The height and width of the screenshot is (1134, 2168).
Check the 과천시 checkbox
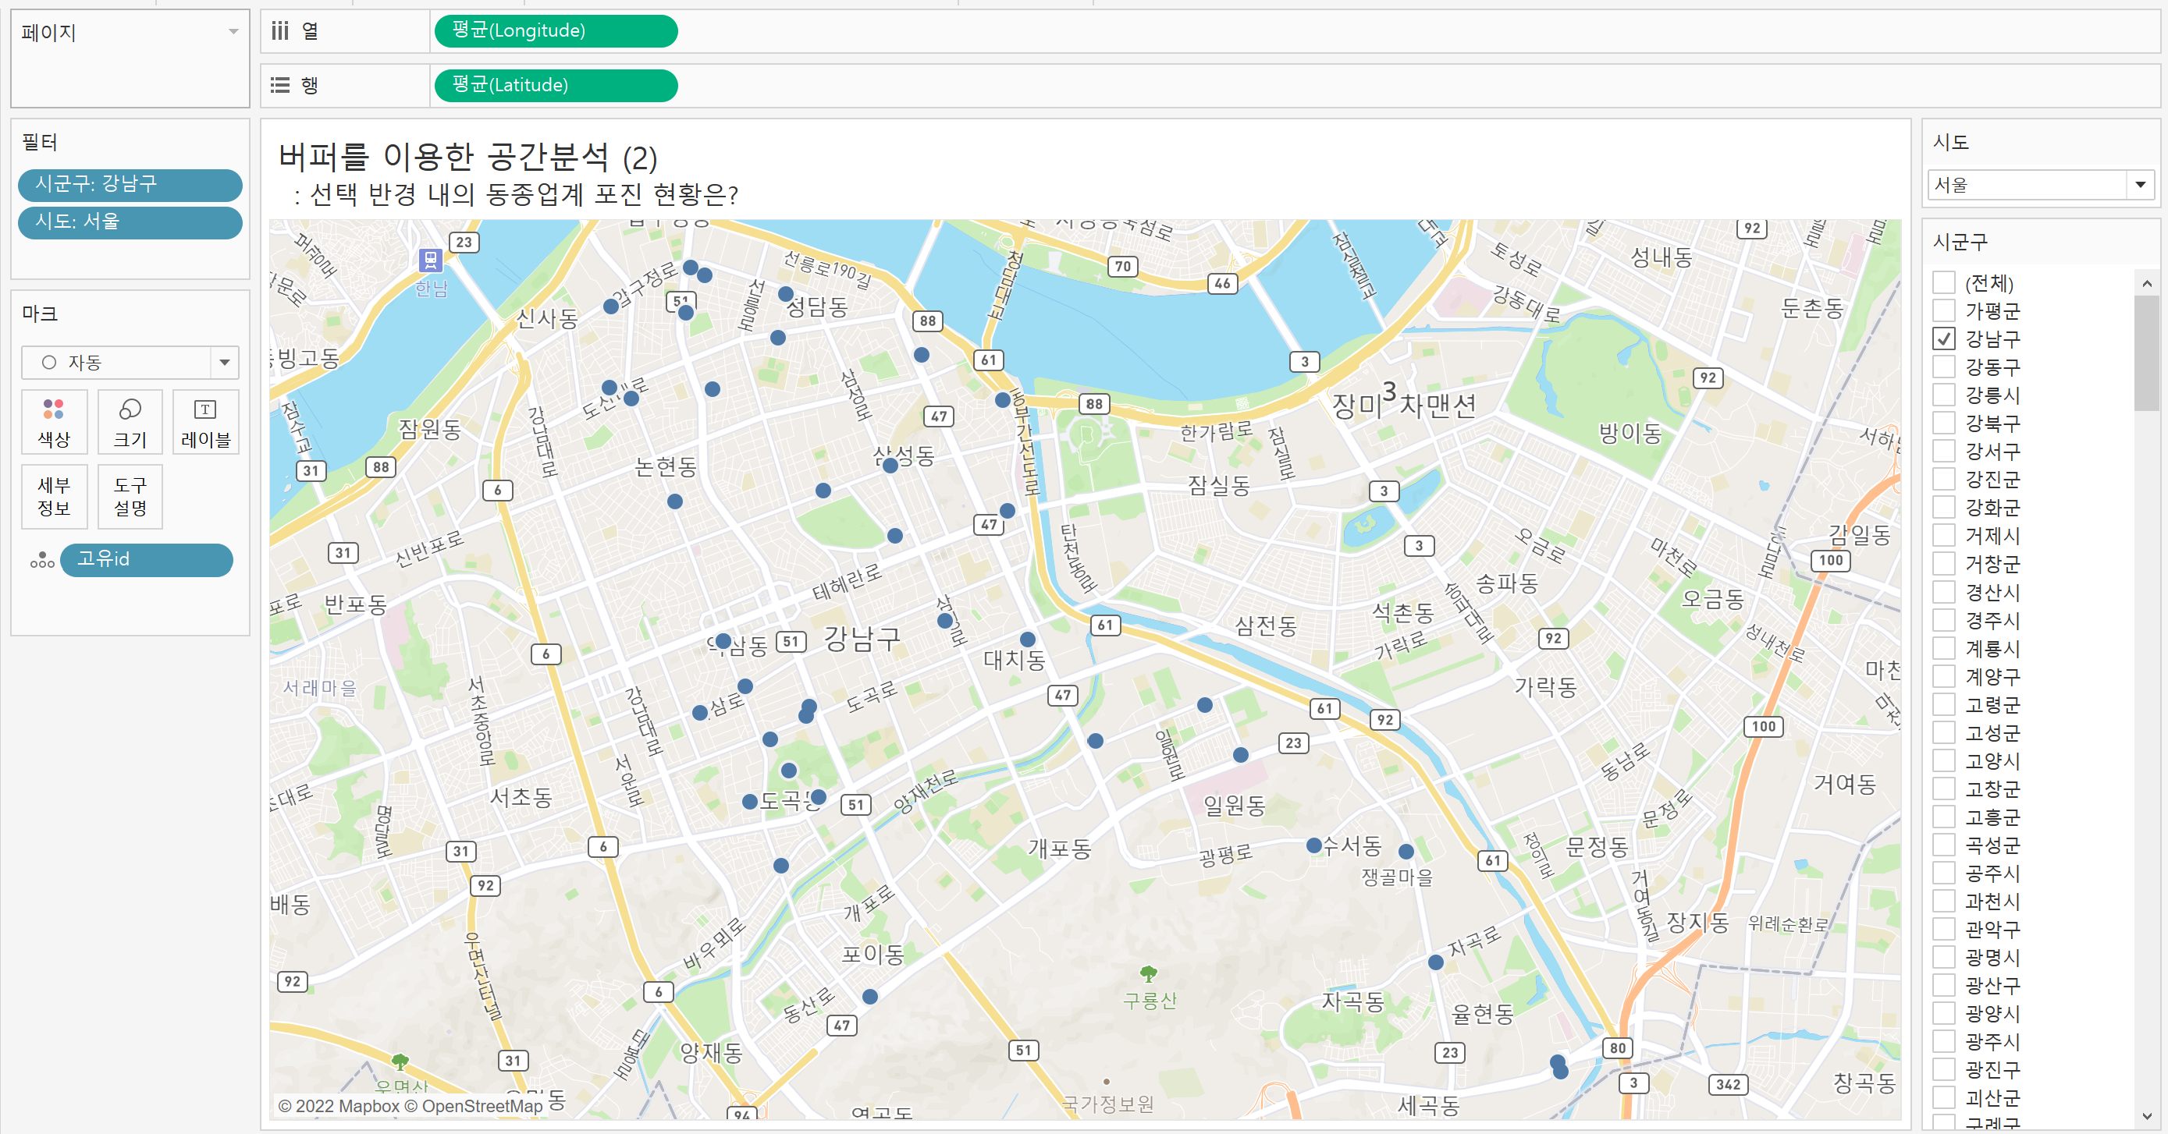(x=1943, y=901)
